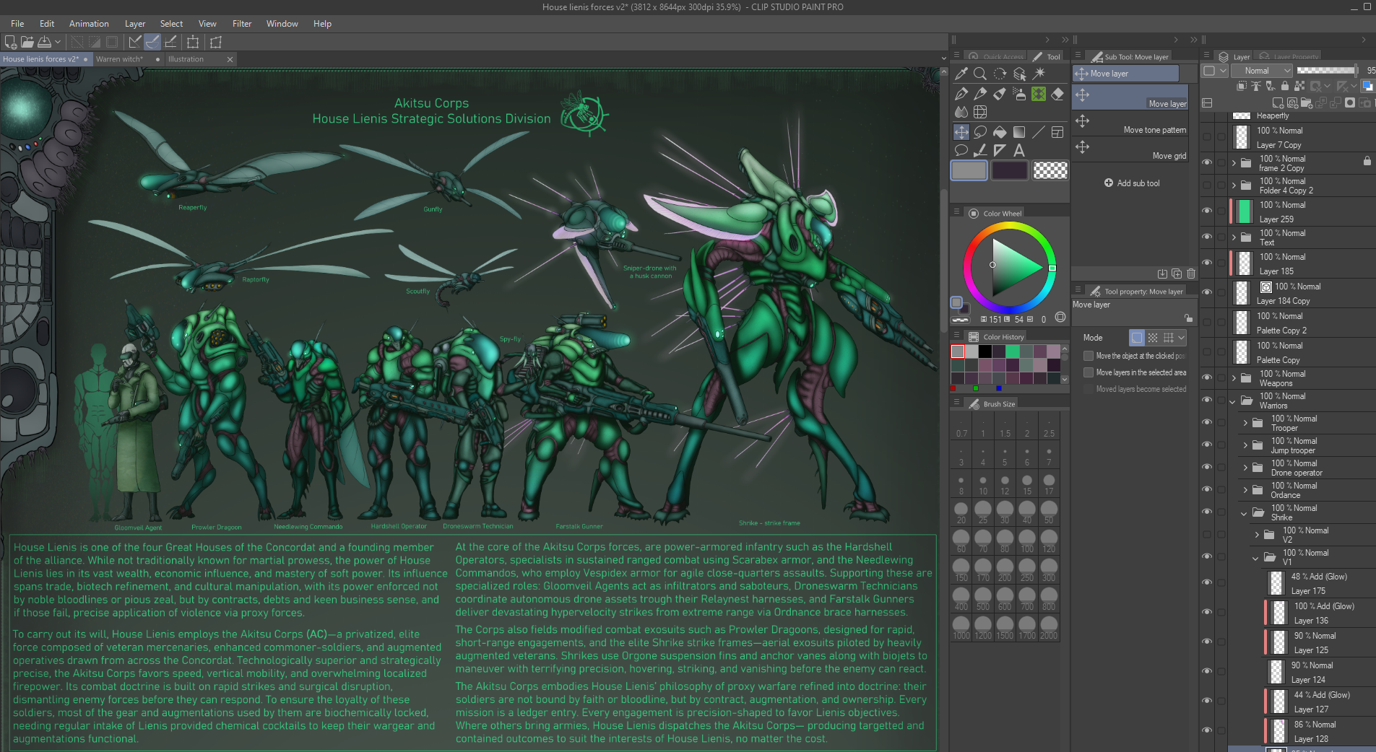Select the Airbrush tool
The image size is (1376, 752).
point(1019,94)
